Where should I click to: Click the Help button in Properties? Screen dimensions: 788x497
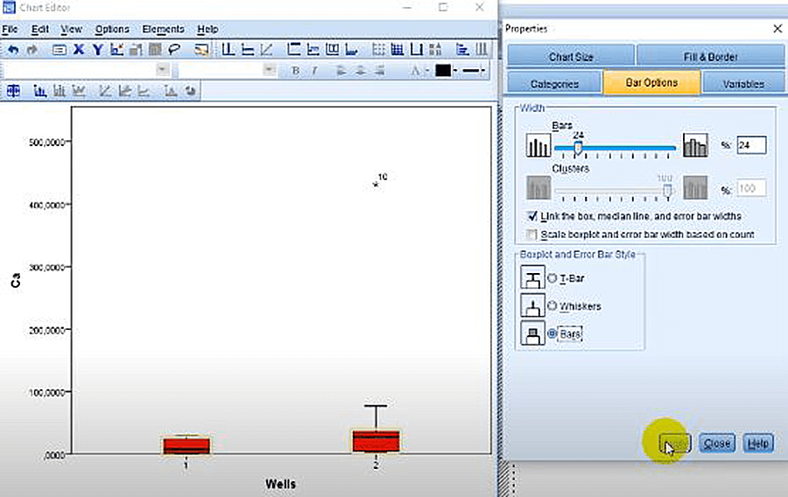click(758, 444)
